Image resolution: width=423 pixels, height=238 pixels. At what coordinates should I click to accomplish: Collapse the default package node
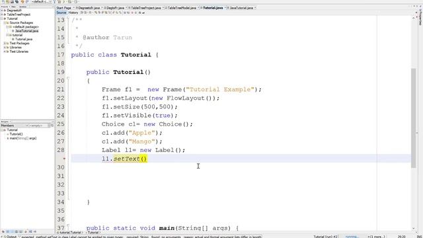pos(7,26)
